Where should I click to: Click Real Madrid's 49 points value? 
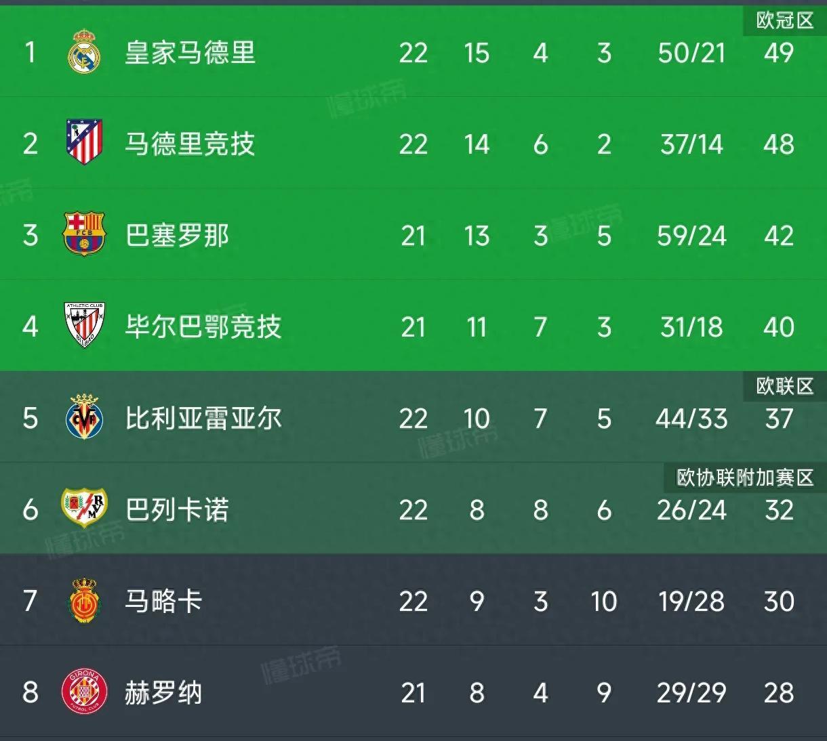778,53
